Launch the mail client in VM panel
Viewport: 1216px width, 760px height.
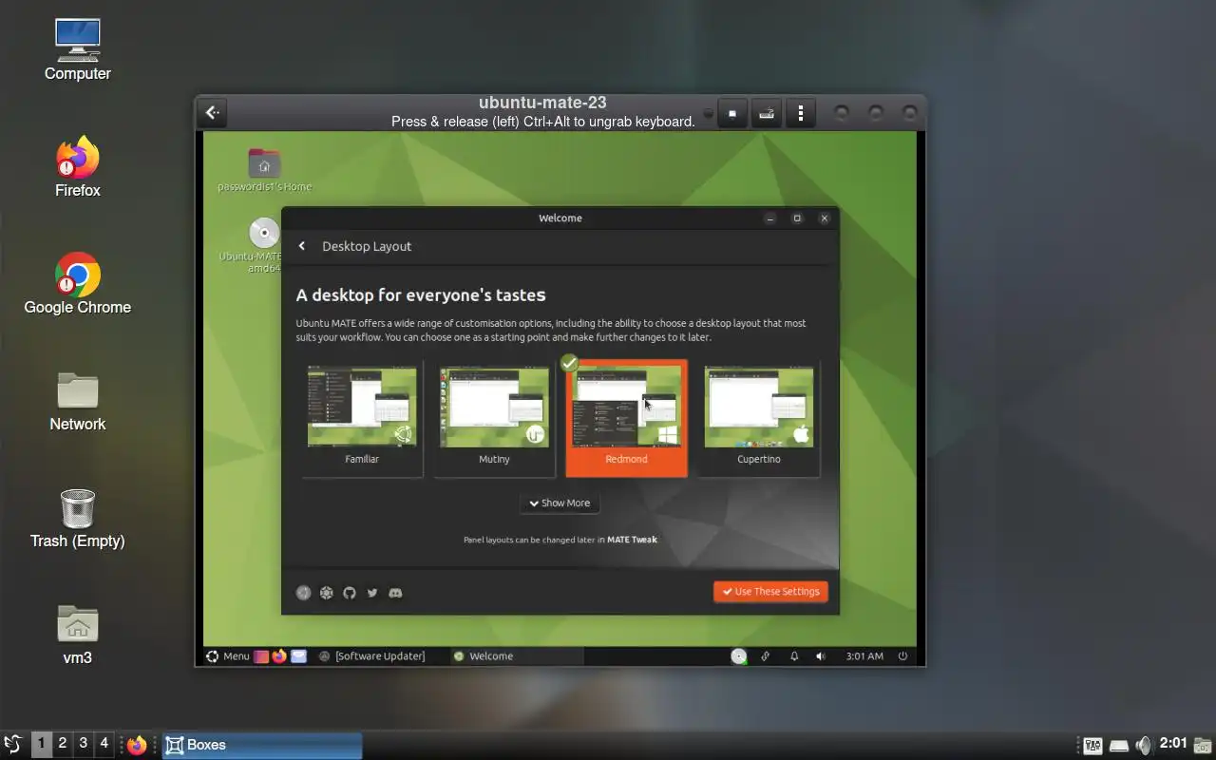pyautogui.click(x=298, y=656)
